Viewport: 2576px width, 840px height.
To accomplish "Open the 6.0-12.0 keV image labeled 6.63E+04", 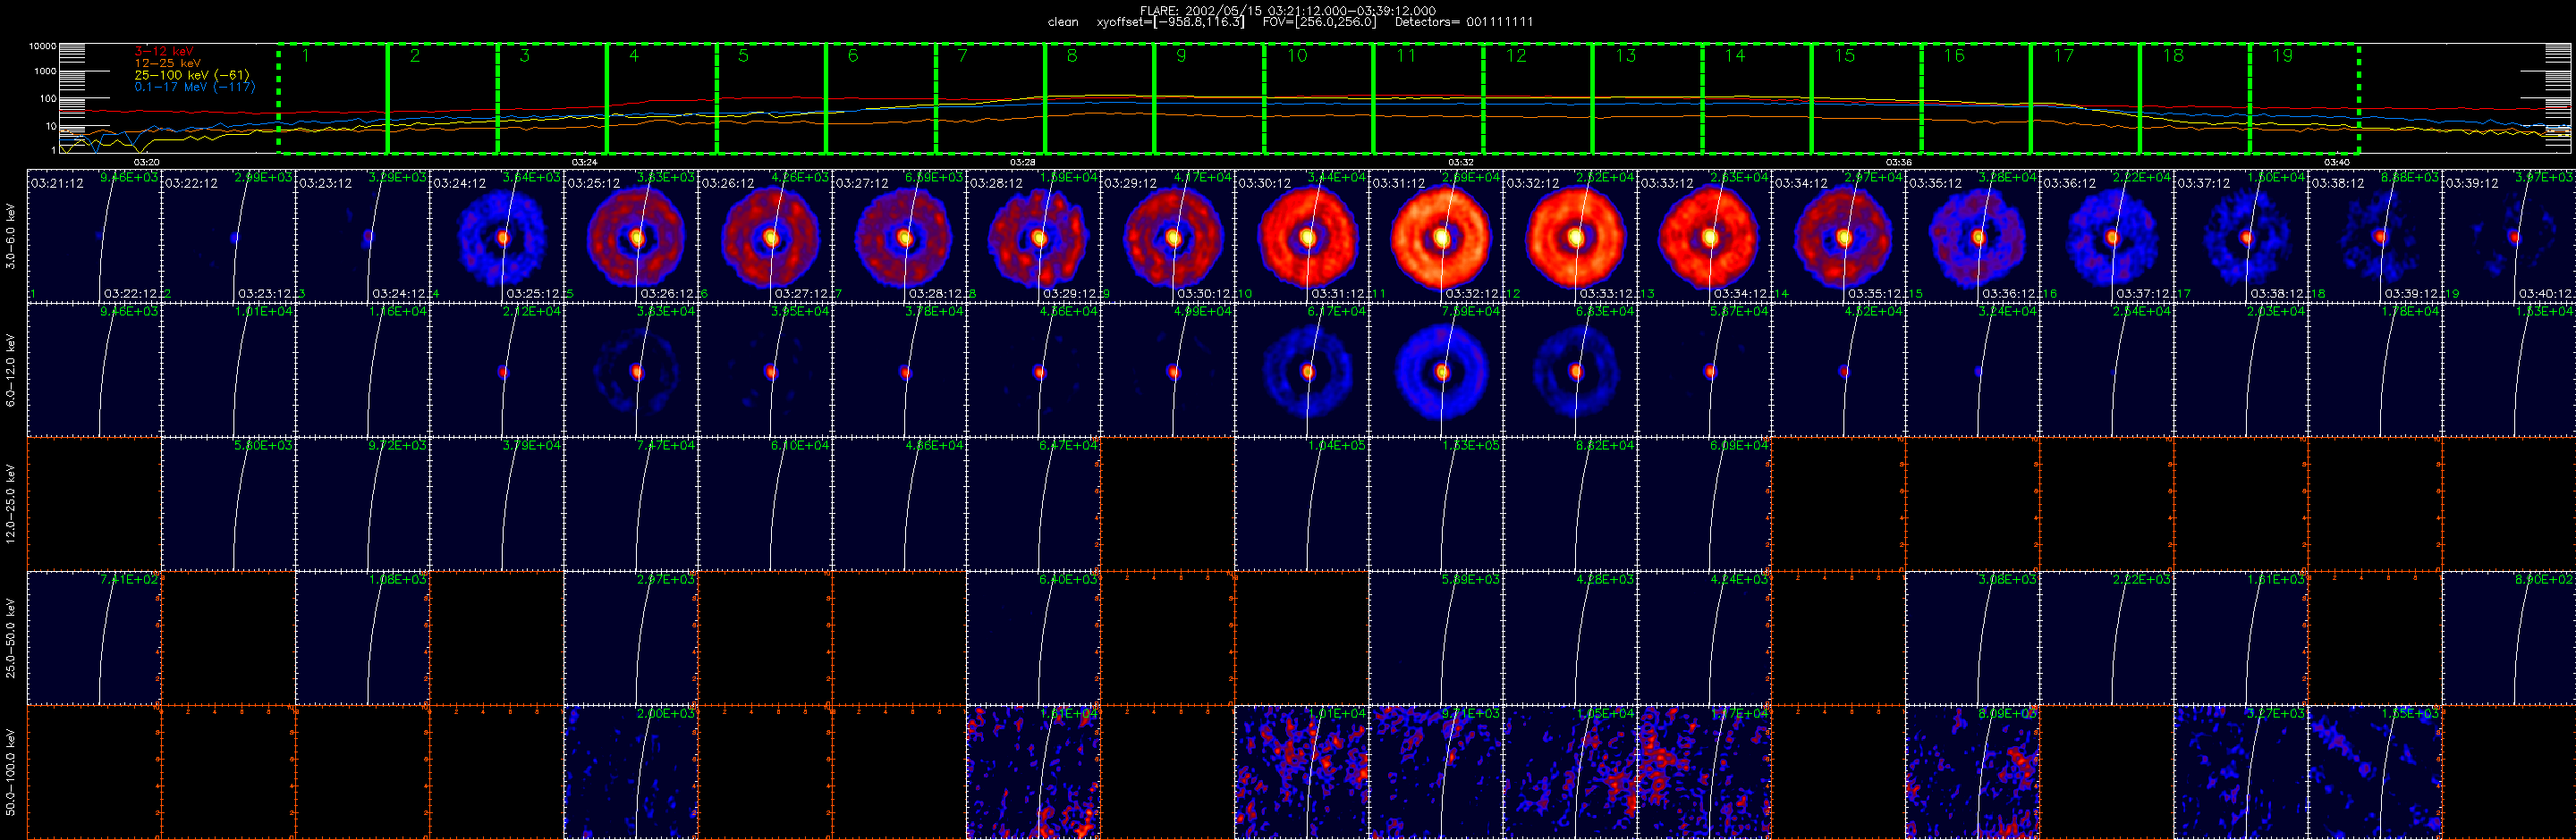I will 1570,370.
